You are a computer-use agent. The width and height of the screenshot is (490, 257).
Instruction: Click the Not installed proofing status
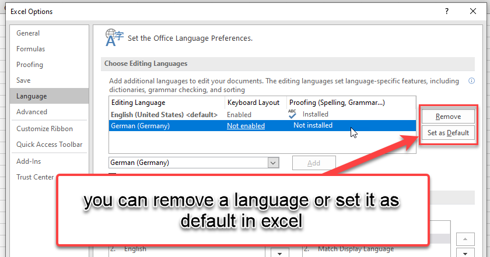click(x=313, y=125)
